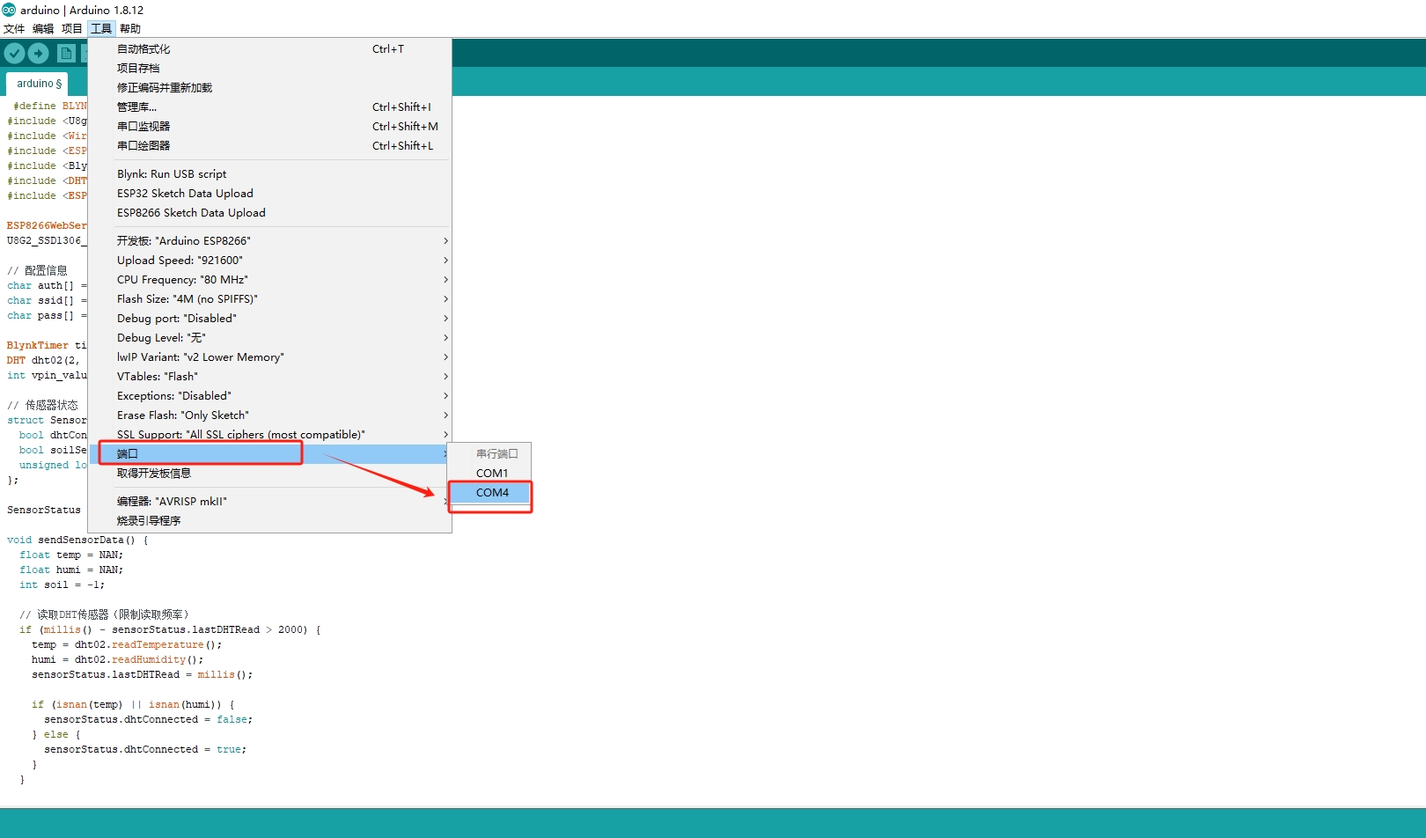Click the Upload arrow icon

(39, 53)
